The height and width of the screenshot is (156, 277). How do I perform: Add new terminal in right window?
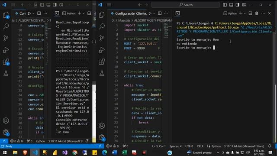241,13
